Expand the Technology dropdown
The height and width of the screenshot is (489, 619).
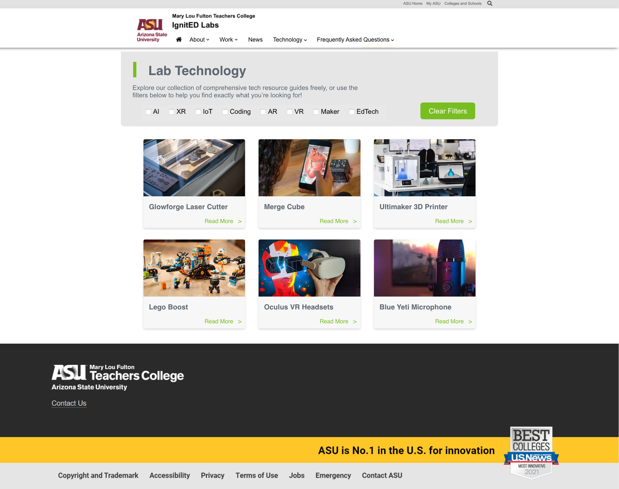click(x=290, y=40)
